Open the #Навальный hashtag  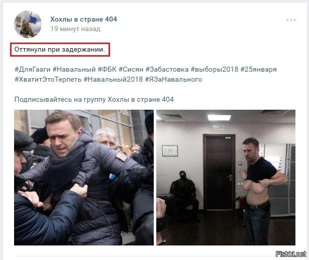tap(74, 69)
